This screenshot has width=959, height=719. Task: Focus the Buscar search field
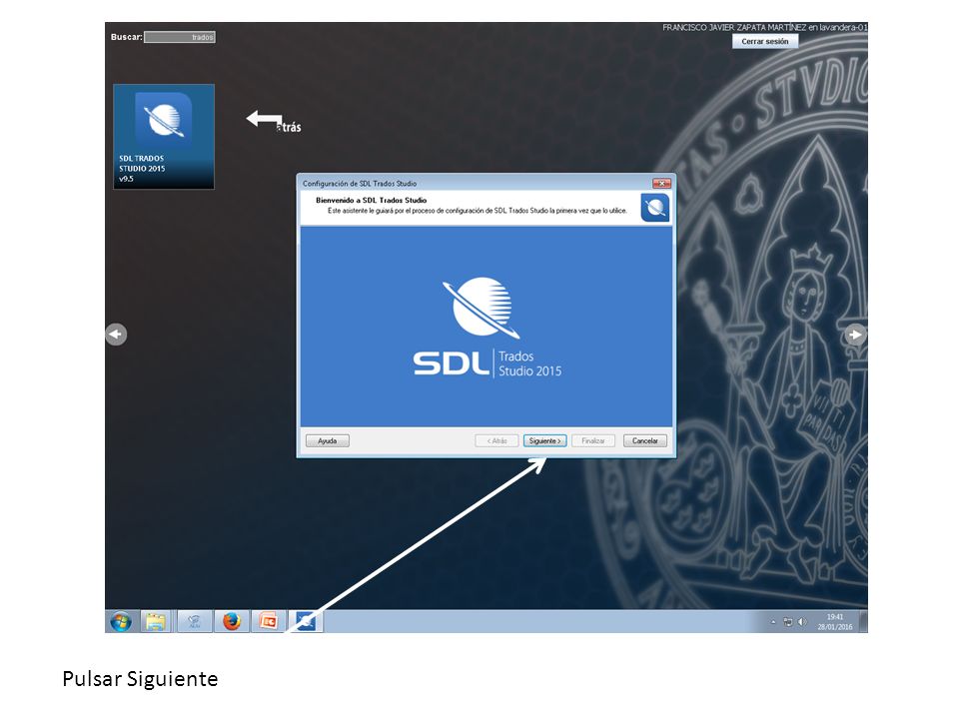[180, 37]
